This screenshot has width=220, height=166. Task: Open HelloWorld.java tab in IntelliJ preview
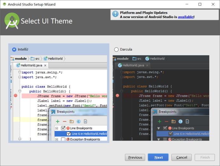point(31,66)
